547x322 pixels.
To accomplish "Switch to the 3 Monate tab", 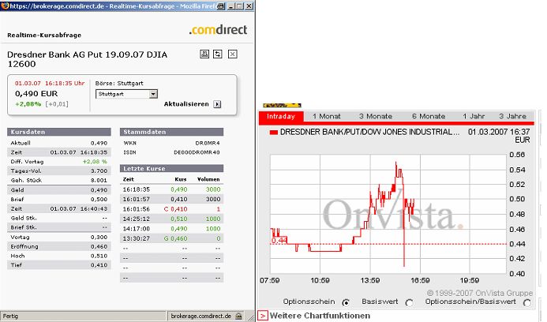I will tap(376, 117).
